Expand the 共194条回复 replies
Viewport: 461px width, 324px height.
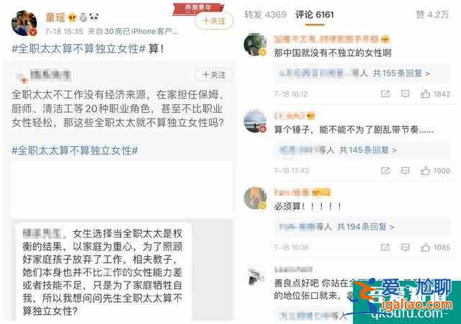365,227
